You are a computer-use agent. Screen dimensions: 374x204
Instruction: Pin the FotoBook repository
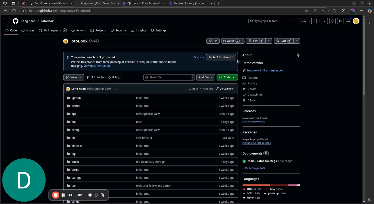click(213, 41)
